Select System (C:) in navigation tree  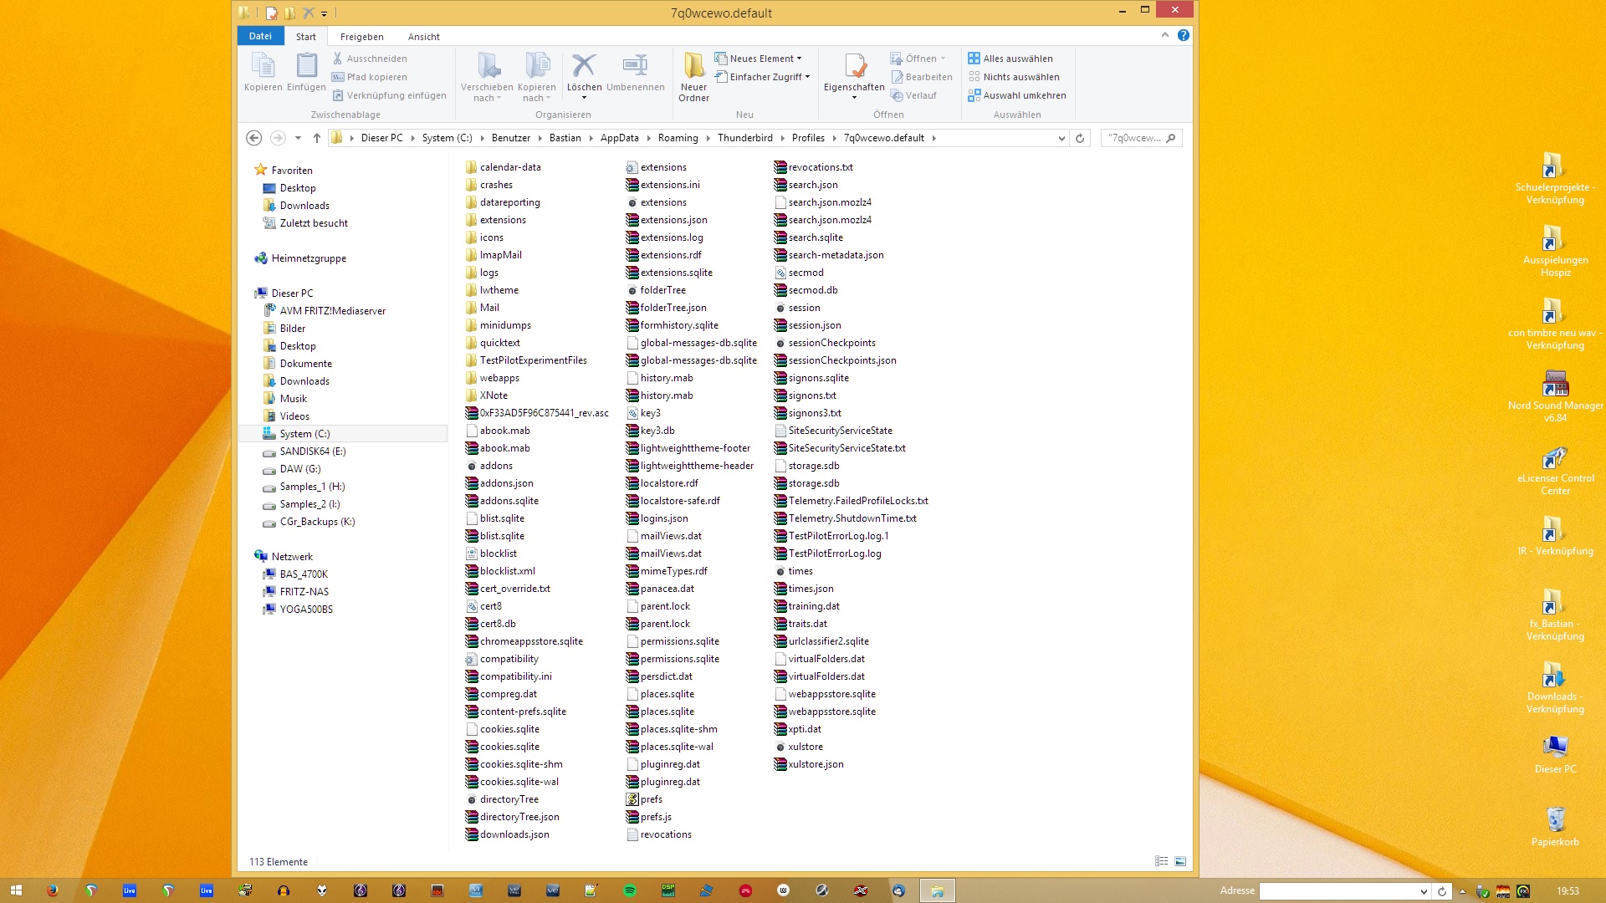[304, 434]
